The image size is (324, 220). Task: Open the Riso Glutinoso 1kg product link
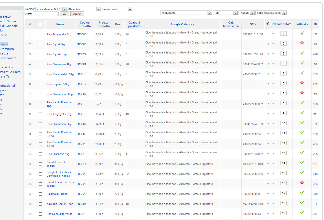[x=58, y=154]
